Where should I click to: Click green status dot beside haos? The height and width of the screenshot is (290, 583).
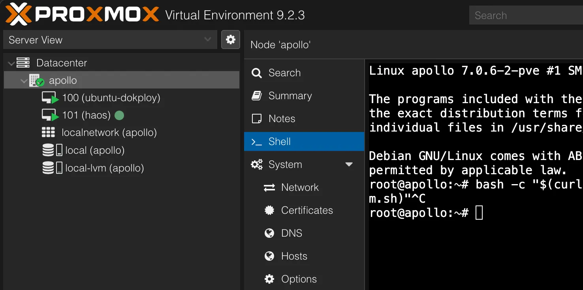tap(119, 115)
